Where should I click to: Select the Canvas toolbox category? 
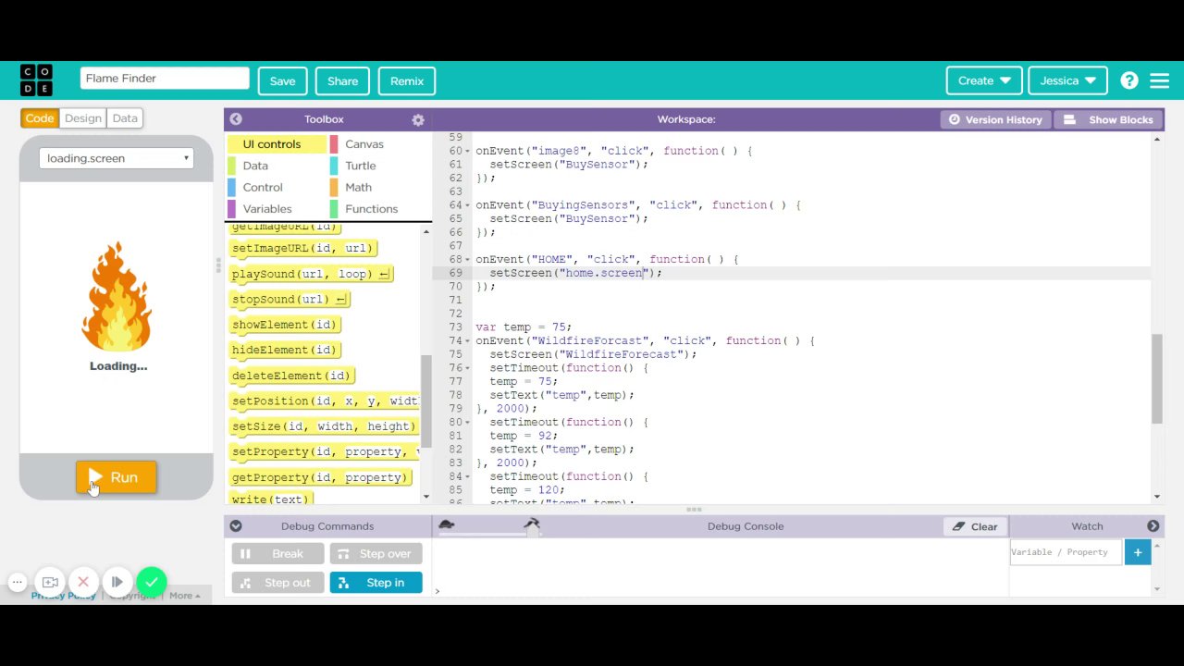pos(380,144)
